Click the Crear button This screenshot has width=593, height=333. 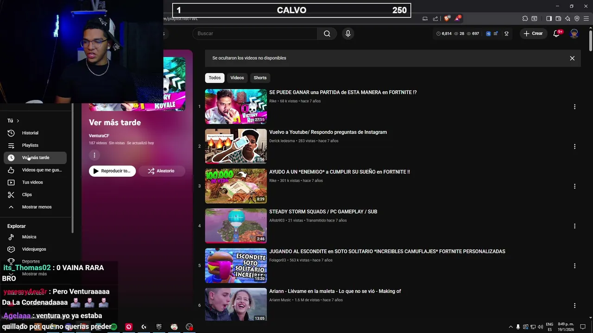[533, 33]
